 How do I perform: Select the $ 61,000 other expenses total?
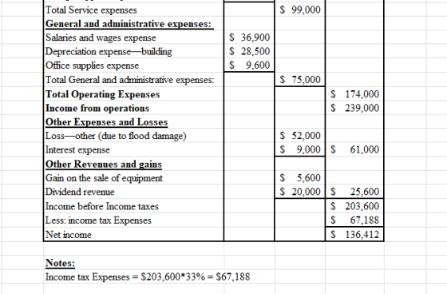(354, 149)
